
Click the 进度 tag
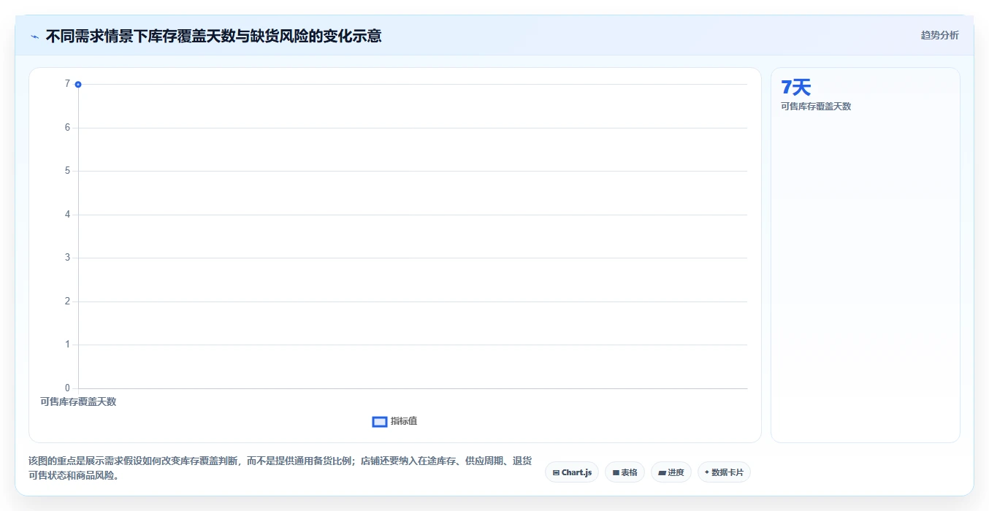coord(671,472)
